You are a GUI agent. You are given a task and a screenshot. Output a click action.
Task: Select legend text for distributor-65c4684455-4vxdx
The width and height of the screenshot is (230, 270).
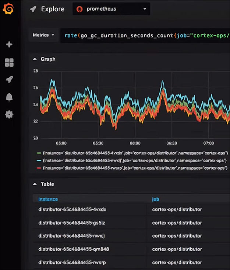point(135,153)
